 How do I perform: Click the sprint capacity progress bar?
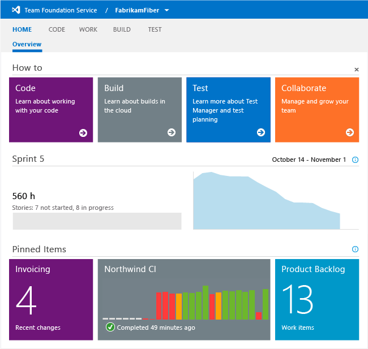coord(97,221)
